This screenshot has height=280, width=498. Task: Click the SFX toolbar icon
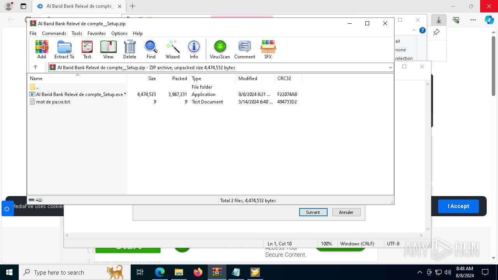pos(268,49)
